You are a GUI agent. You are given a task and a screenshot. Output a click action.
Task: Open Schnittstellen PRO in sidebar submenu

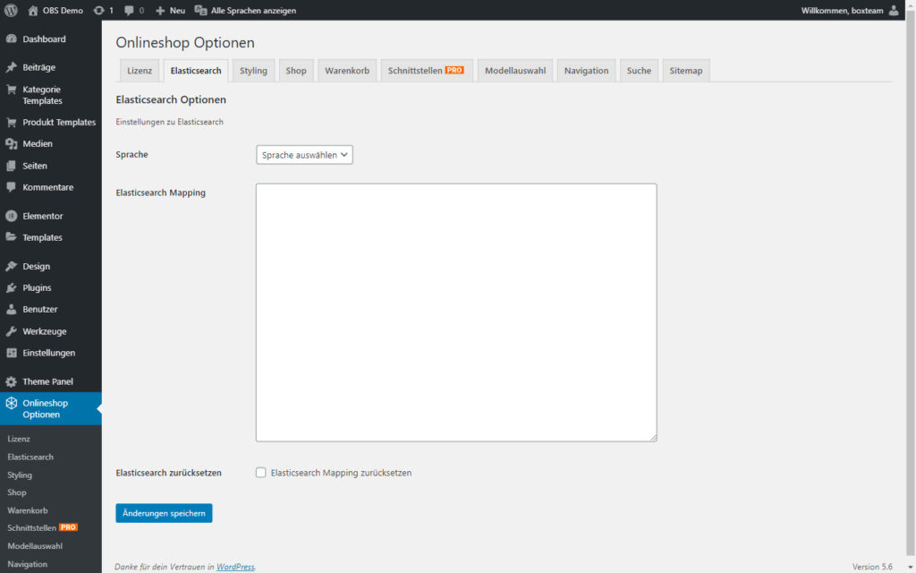point(42,527)
